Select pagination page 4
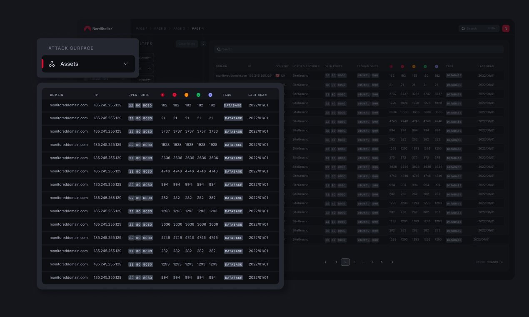This screenshot has height=317, width=529. 372,262
